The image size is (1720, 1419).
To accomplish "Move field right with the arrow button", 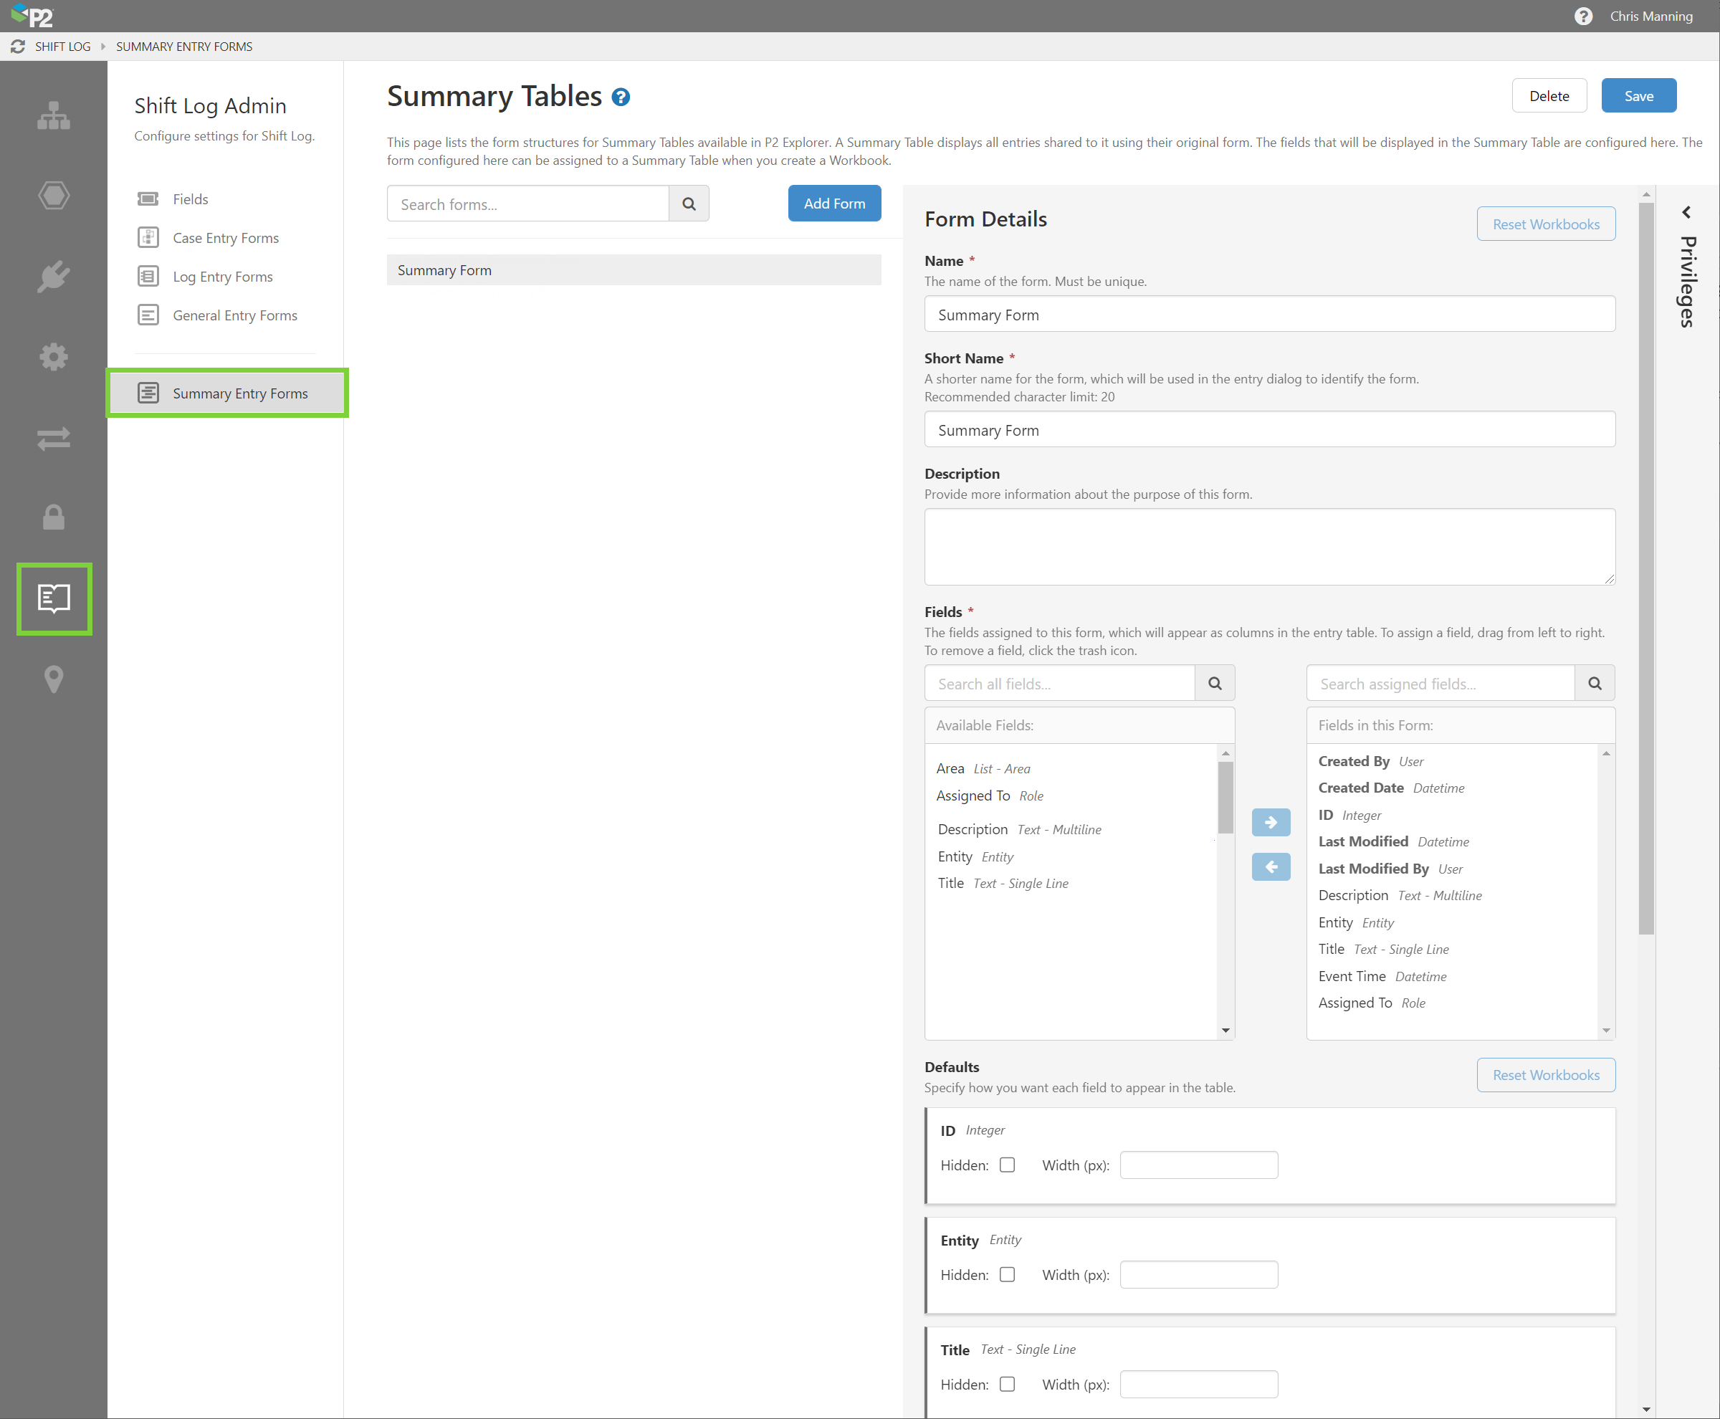I will pyautogui.click(x=1271, y=822).
